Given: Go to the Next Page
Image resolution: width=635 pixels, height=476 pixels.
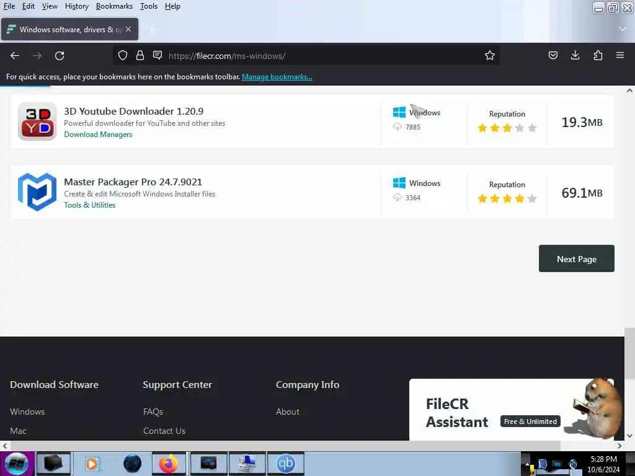Looking at the screenshot, I should [x=576, y=258].
